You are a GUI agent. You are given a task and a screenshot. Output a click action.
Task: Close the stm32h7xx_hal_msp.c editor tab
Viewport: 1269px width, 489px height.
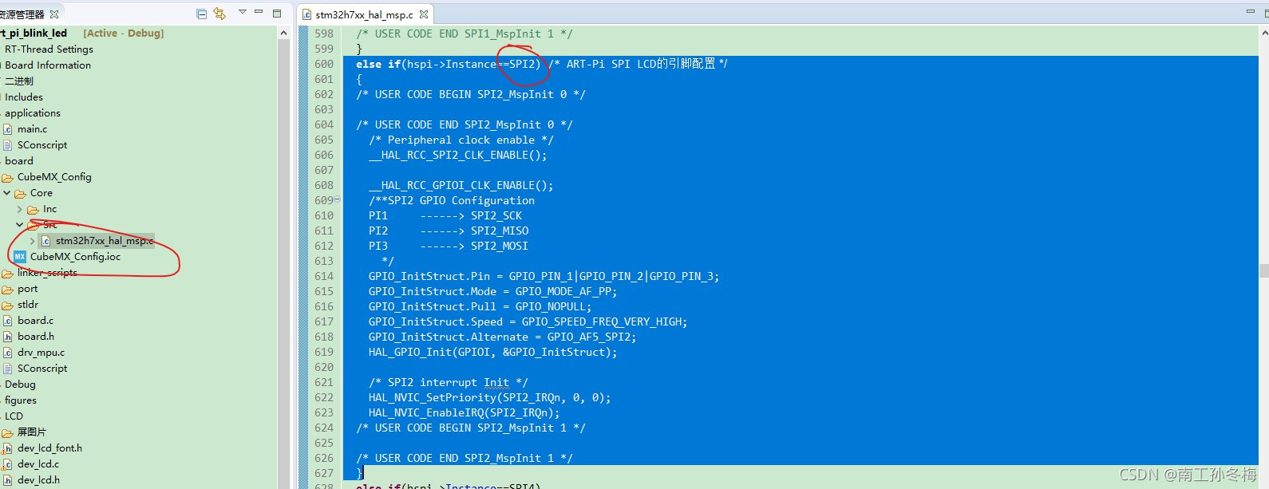[x=424, y=14]
